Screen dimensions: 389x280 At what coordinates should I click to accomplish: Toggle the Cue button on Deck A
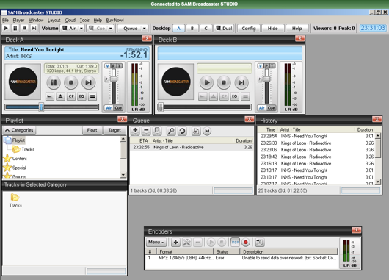(118, 108)
